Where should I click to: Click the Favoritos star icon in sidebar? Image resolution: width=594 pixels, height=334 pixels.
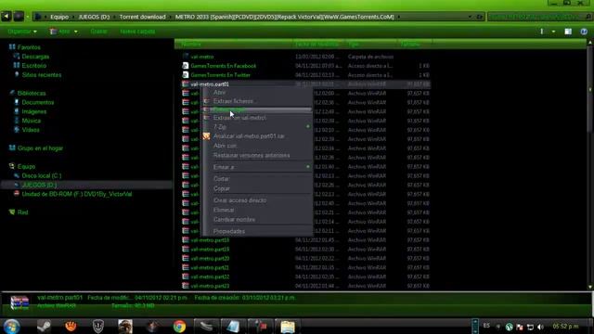(x=12, y=47)
